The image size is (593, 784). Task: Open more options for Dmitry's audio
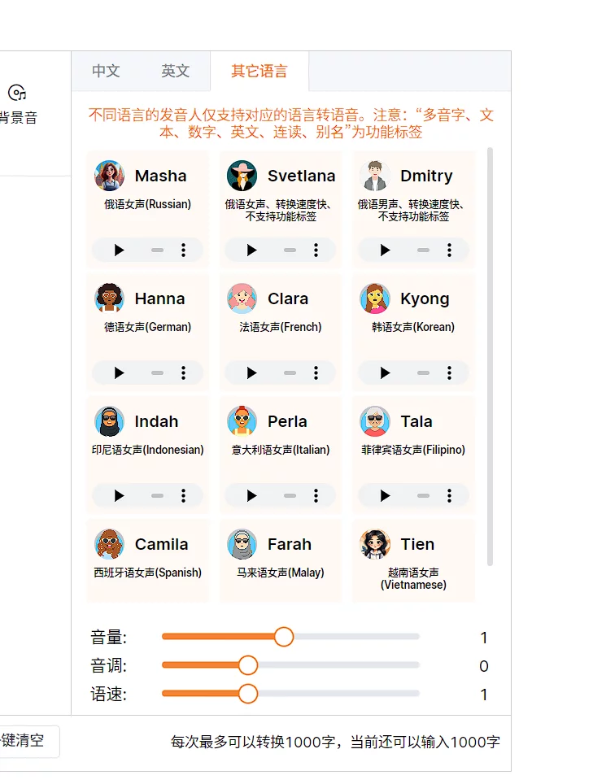(x=449, y=250)
